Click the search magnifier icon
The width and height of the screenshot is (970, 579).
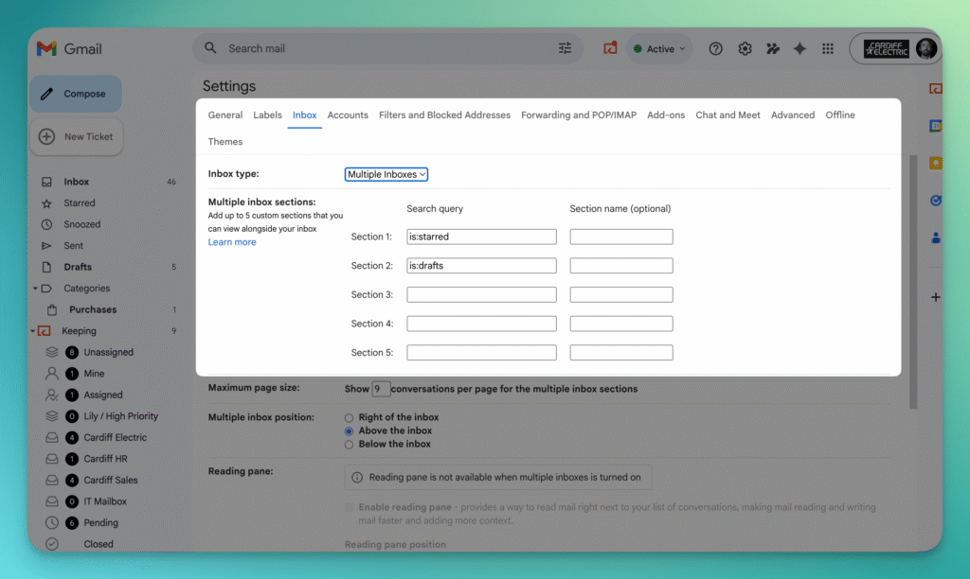click(210, 48)
